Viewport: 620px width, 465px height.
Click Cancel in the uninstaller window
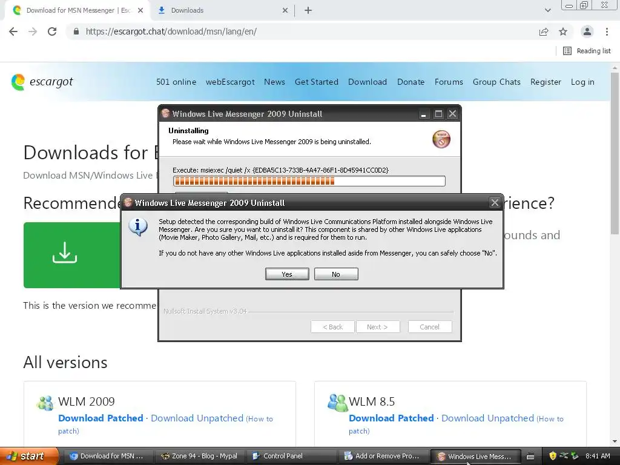430,327
